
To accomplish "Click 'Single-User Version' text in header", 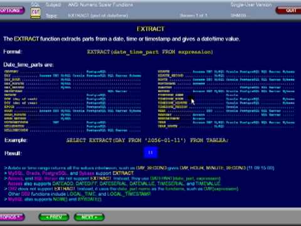I will click(251, 4).
